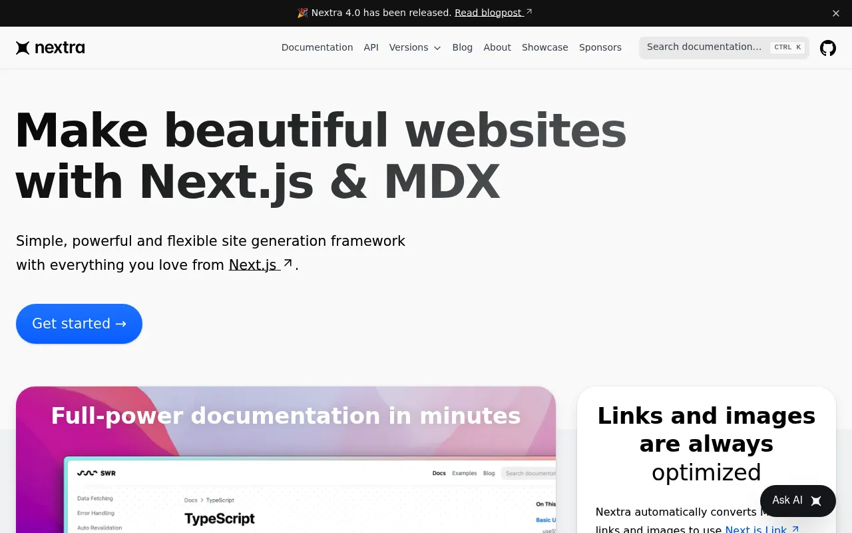Click the Get started button

(x=79, y=324)
